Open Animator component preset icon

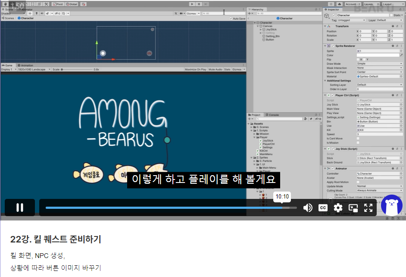[x=397, y=168]
